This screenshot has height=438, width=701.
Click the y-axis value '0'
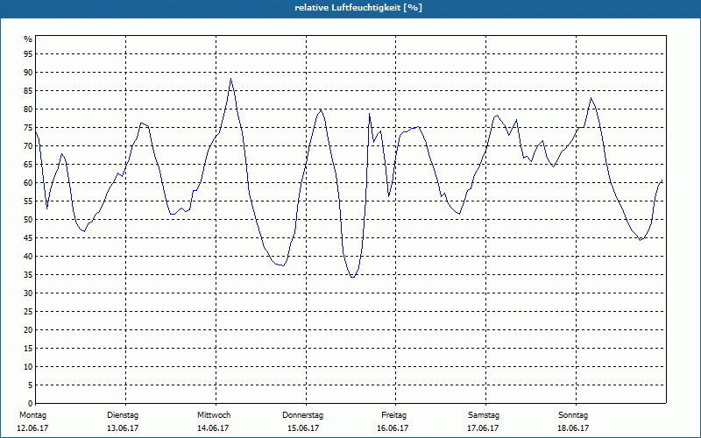point(31,404)
